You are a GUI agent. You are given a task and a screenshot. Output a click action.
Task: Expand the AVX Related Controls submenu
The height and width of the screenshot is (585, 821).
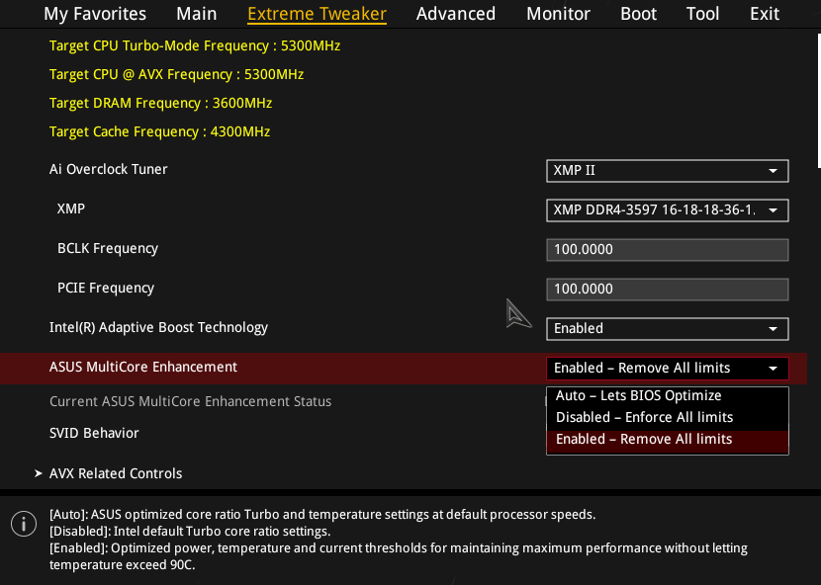coord(116,473)
